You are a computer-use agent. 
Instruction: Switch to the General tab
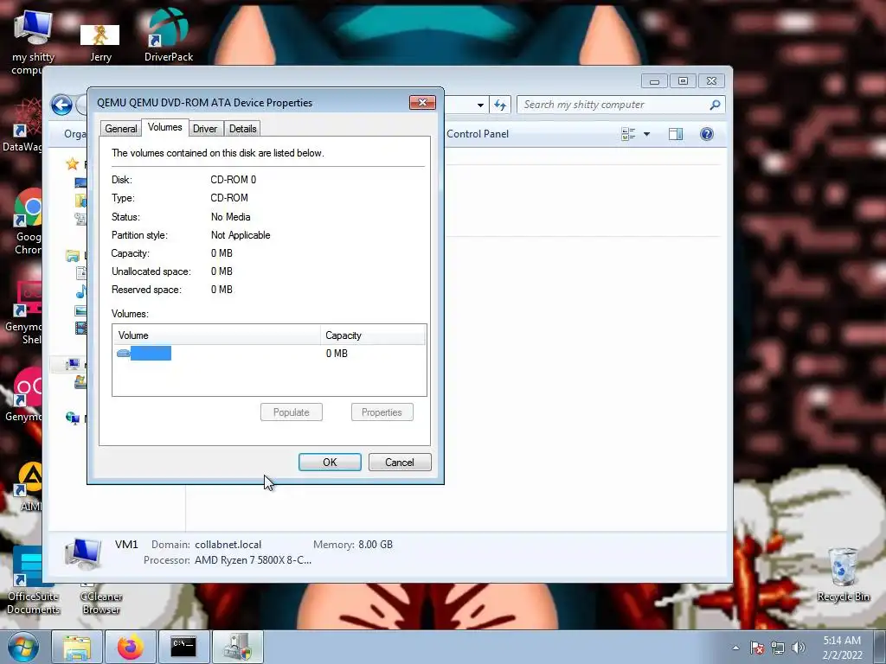pos(121,129)
